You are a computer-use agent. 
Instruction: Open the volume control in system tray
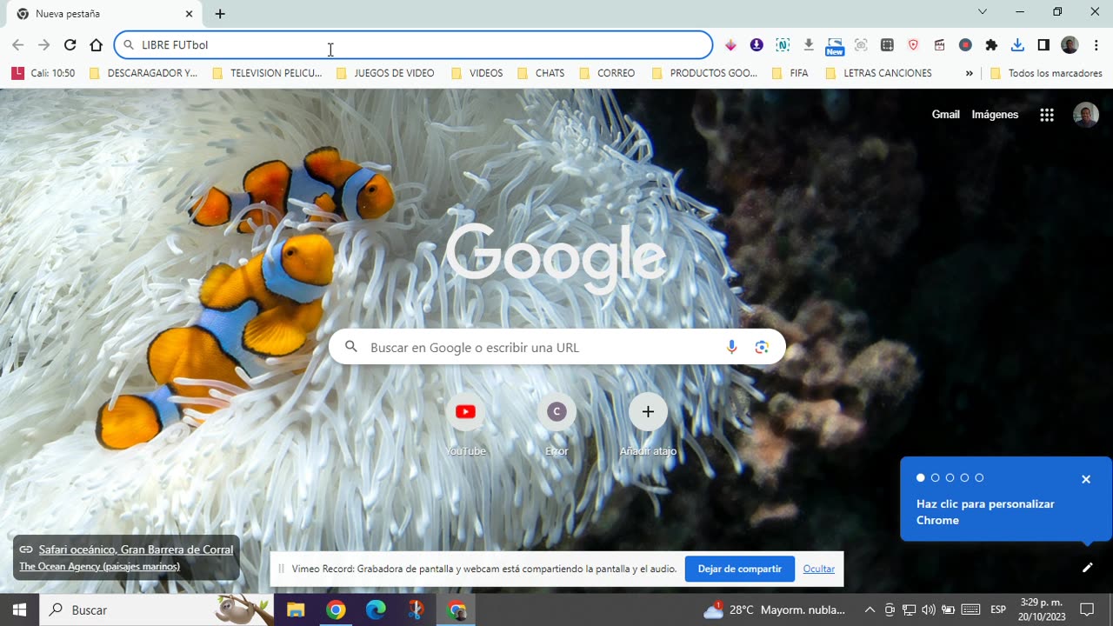[x=929, y=610]
